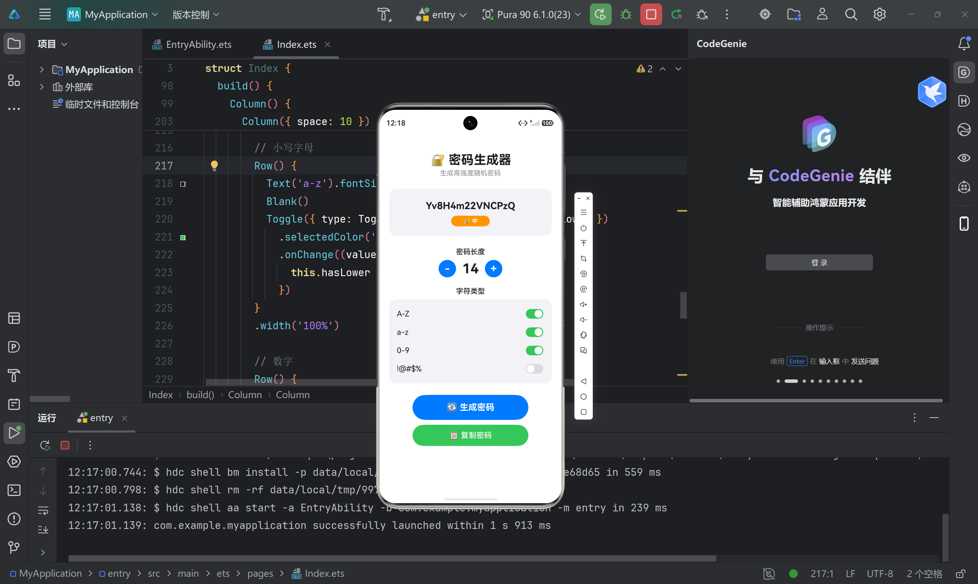
Task: Toggle the read-only lock icon in status bar
Action: click(961, 574)
